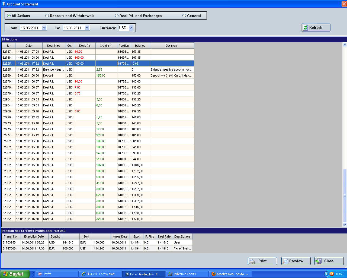Image resolution: width=347 pixels, height=278 pixels.
Task: Open the To date picker dropdown
Action: [87, 28]
